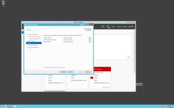Maximize the AD DS configuration wizard
Viewport: 174px width, 108px height.
click(88, 24)
